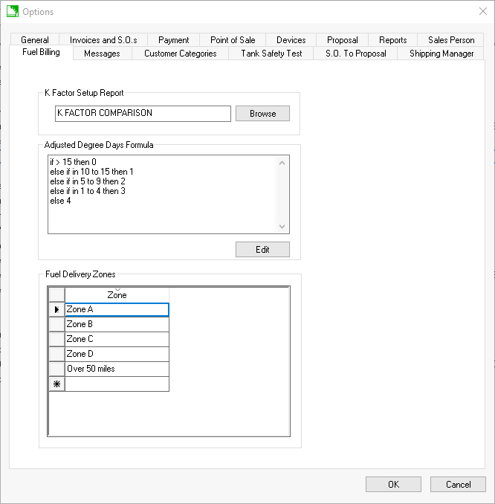Open the Tank Safety Test tab
Image resolution: width=495 pixels, height=504 pixels.
(x=271, y=54)
